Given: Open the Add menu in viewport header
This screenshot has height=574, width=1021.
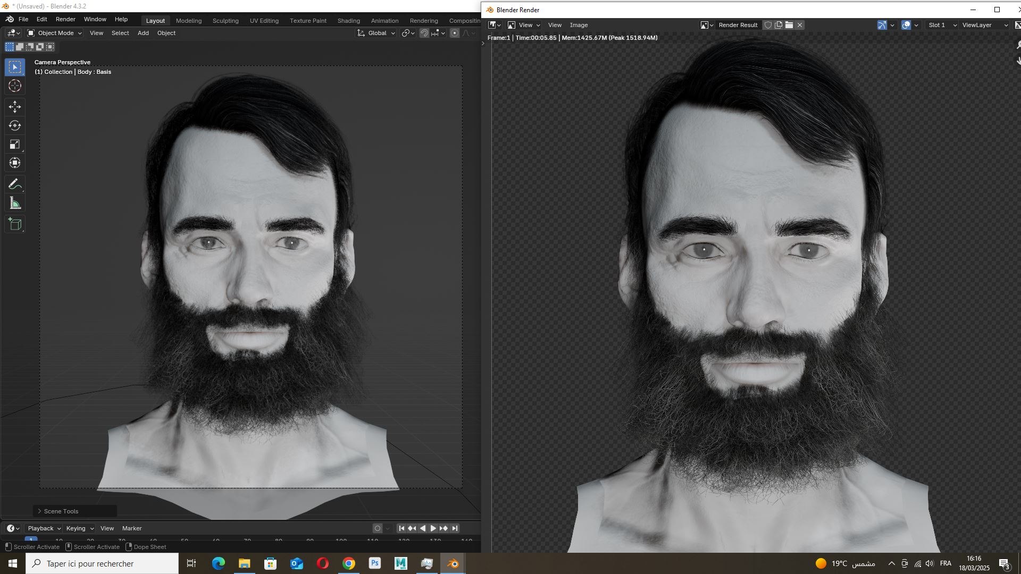Looking at the screenshot, I should coord(143,33).
